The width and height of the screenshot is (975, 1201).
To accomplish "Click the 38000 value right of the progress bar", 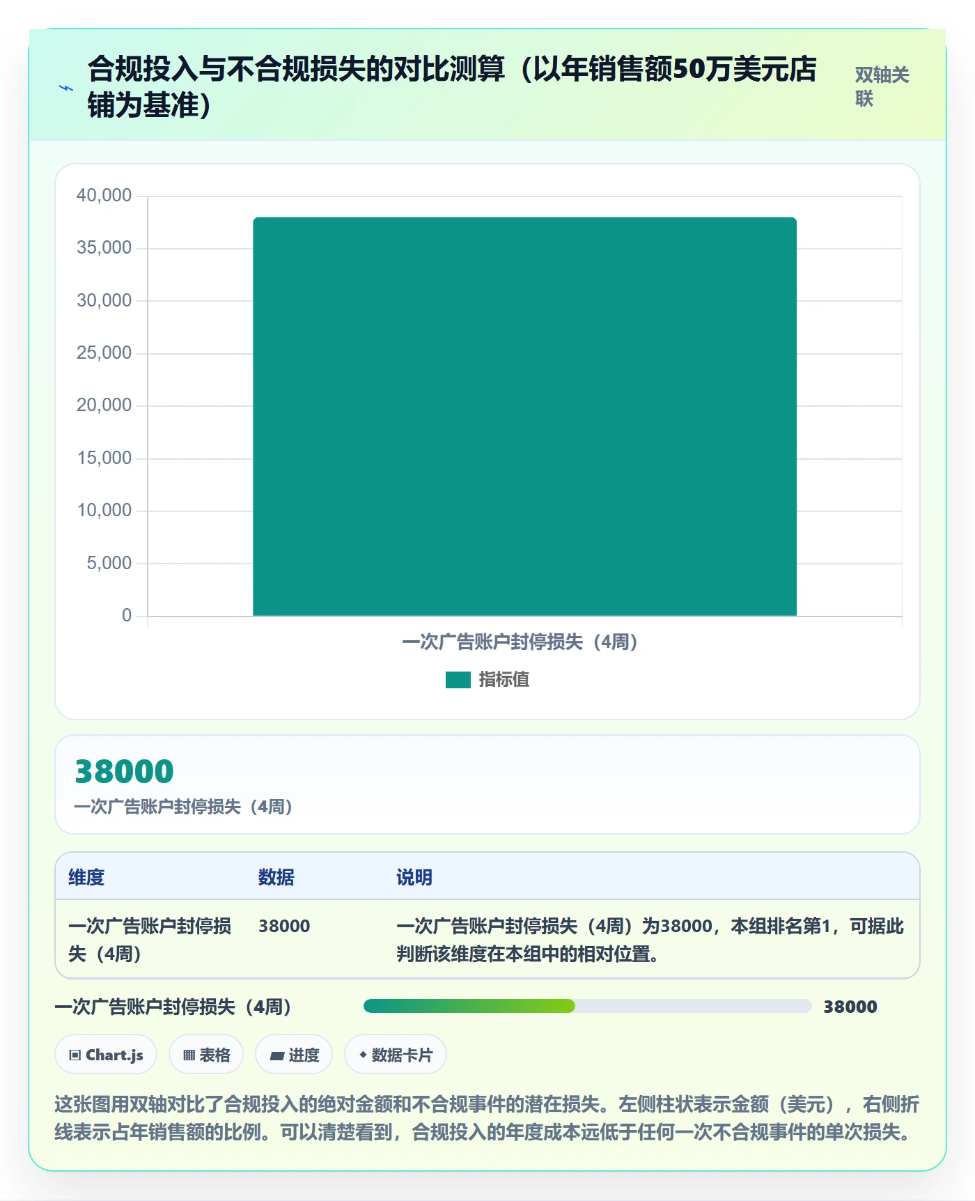I will (x=850, y=1007).
